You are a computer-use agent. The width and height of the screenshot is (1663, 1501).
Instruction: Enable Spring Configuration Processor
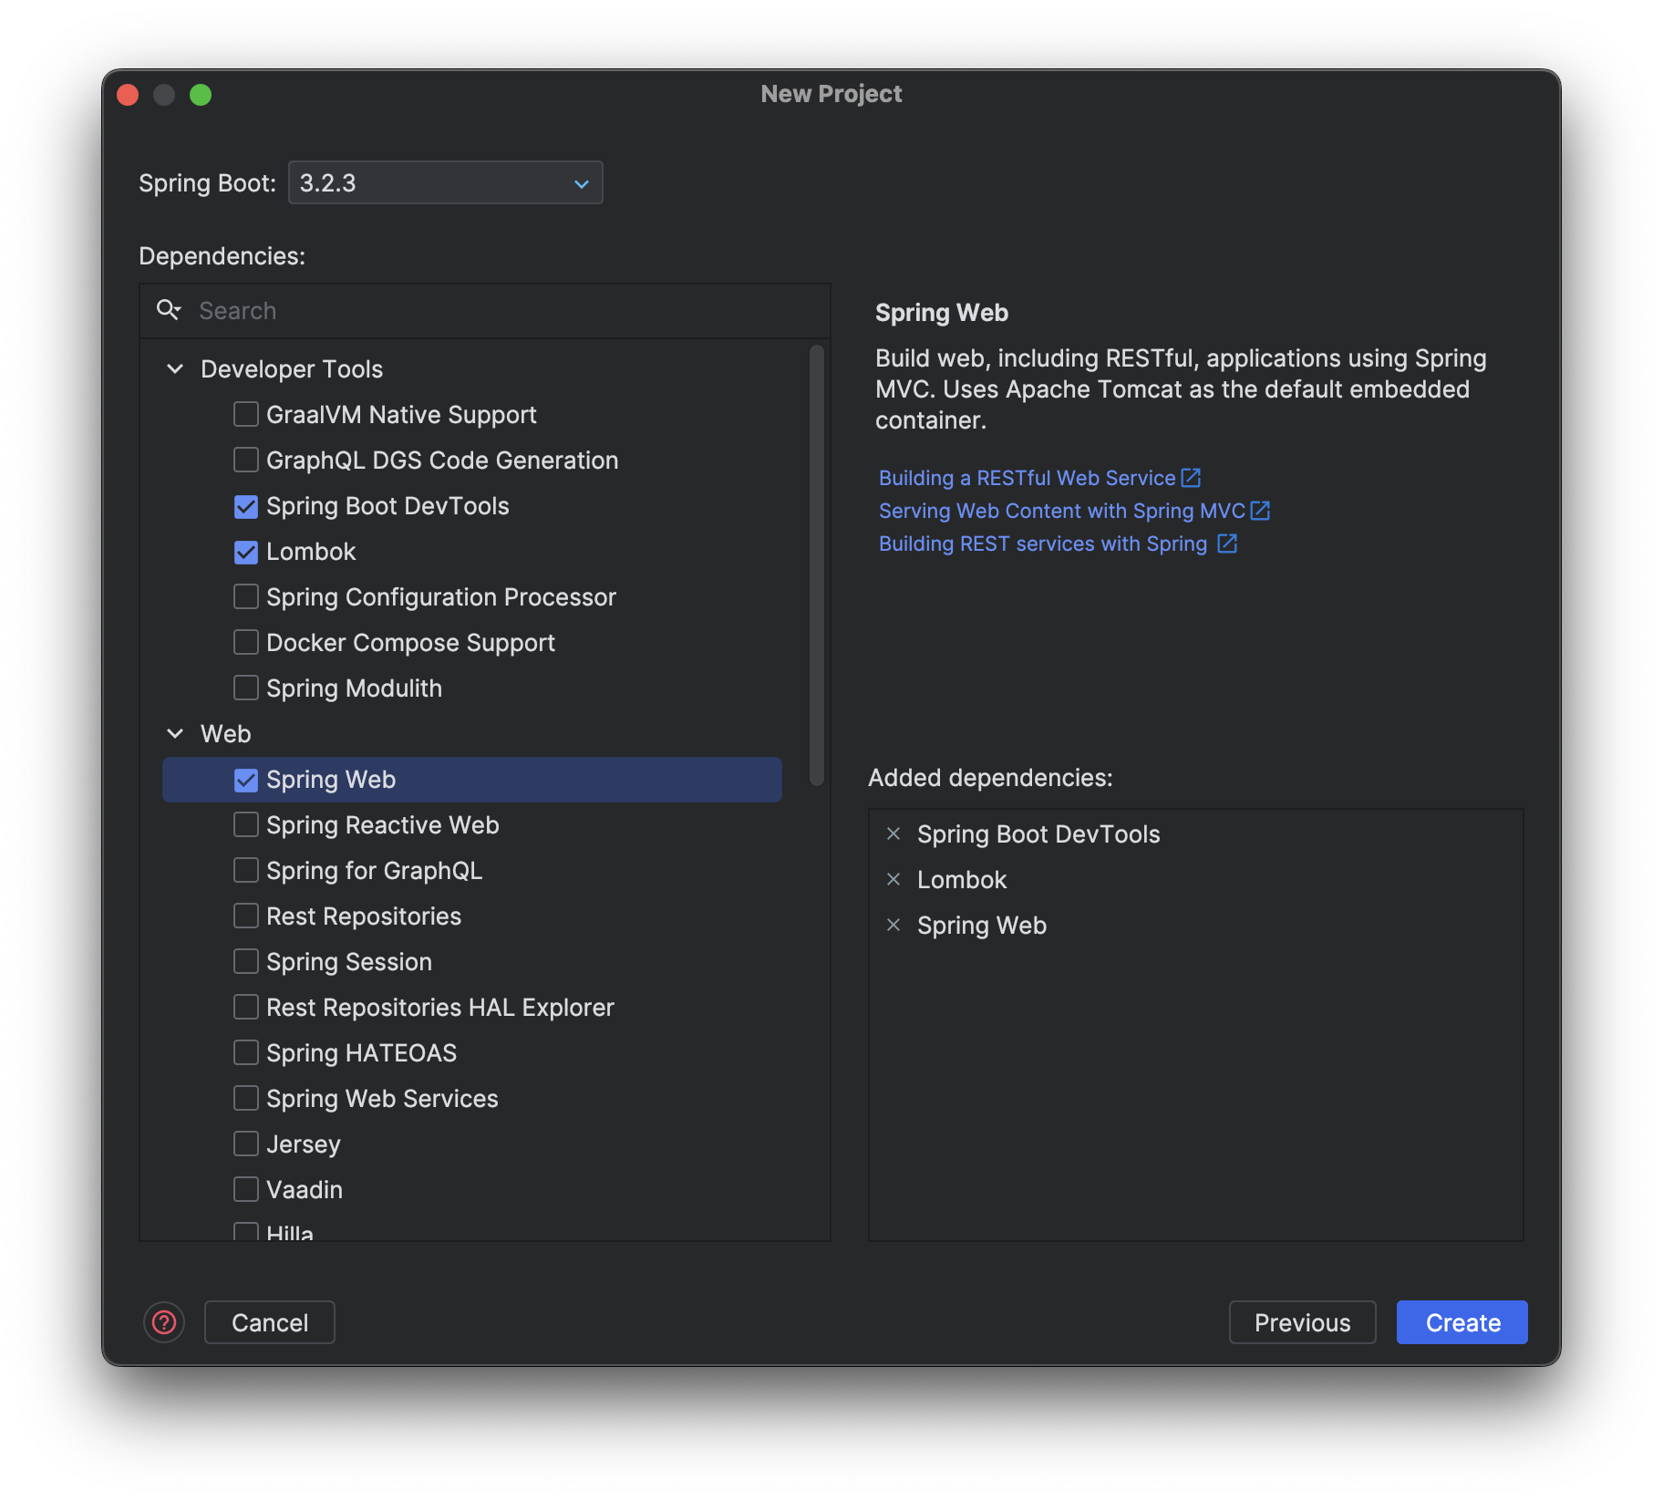pos(246,596)
